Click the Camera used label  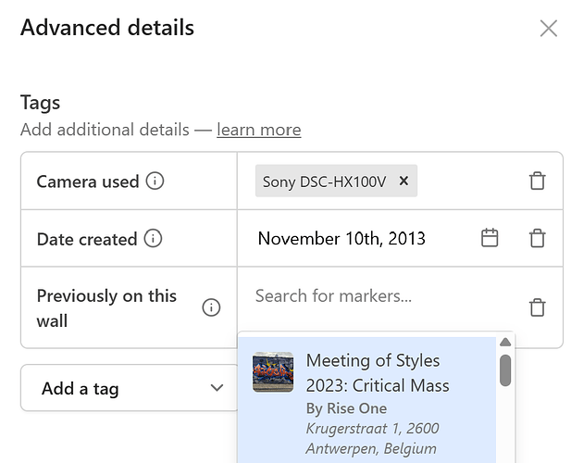click(88, 181)
